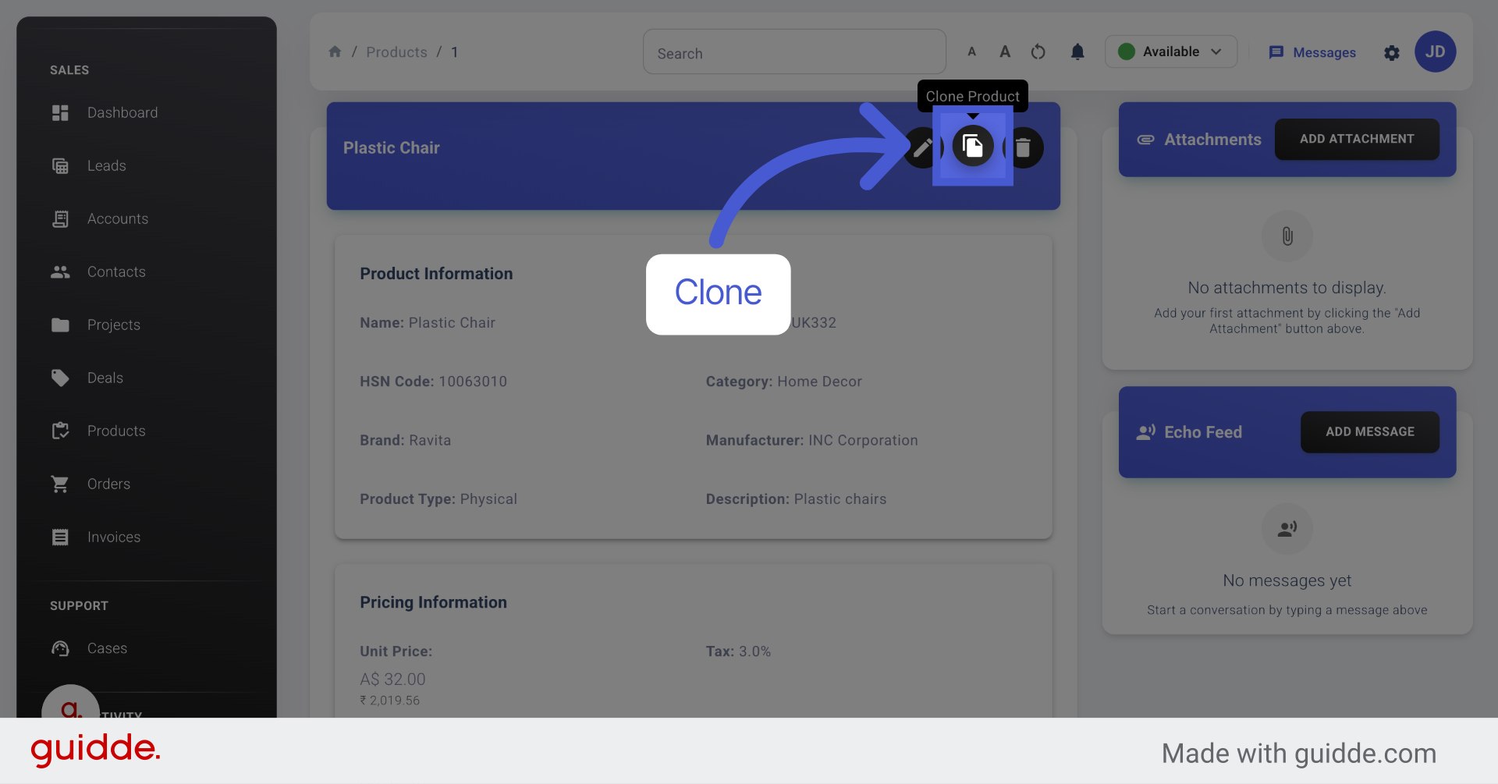This screenshot has height=784, width=1498.
Task: Delete Plastic Chair with the trash icon
Action: coord(1024,147)
